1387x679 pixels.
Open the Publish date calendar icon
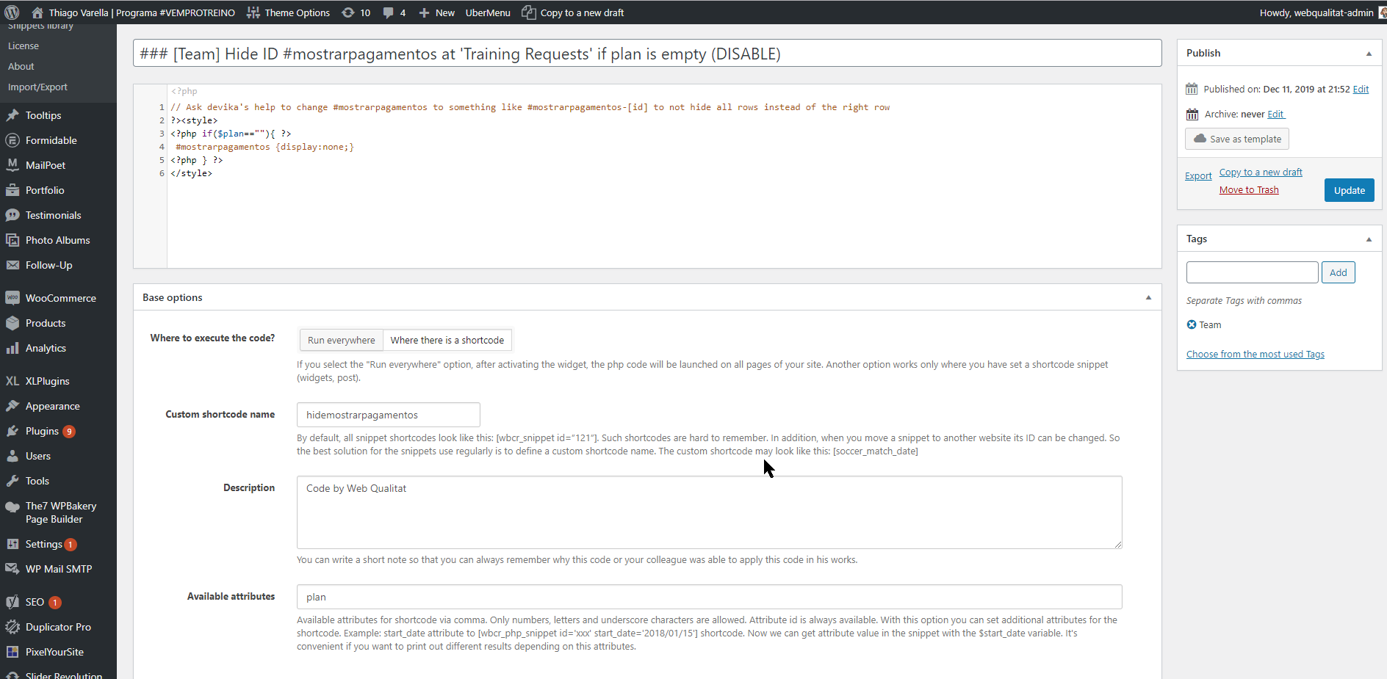[x=1192, y=90]
